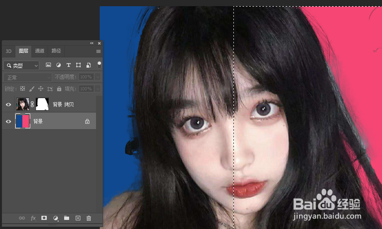Lock transparent pixels
The width and height of the screenshot is (382, 229).
(22, 89)
